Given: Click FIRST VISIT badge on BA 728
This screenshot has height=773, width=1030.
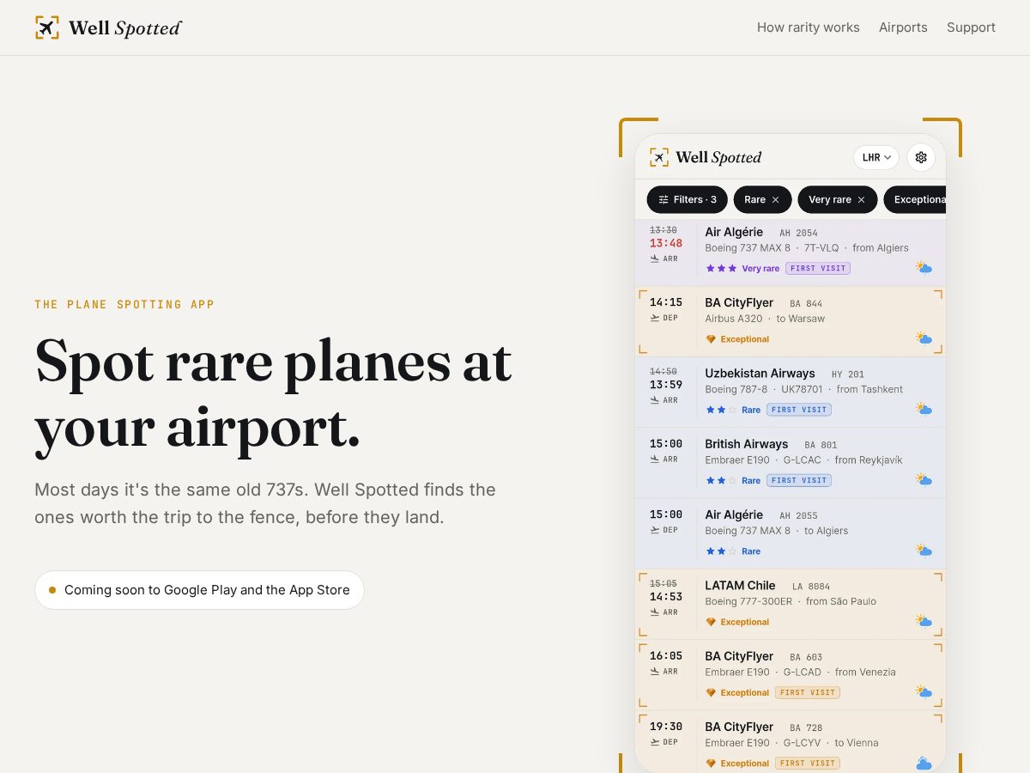Looking at the screenshot, I should pyautogui.click(x=808, y=763).
